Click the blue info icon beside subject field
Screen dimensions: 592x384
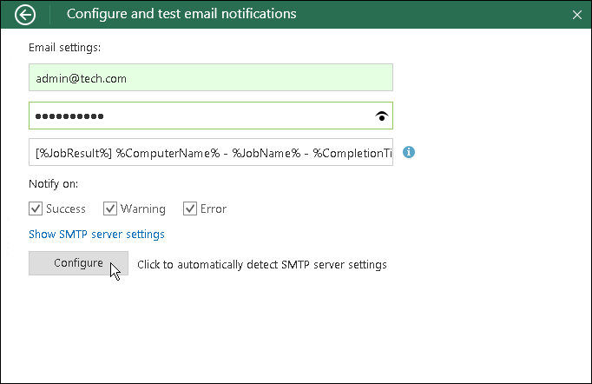tap(409, 152)
